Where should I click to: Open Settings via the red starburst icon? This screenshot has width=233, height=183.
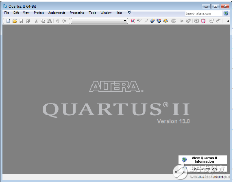coord(133,21)
